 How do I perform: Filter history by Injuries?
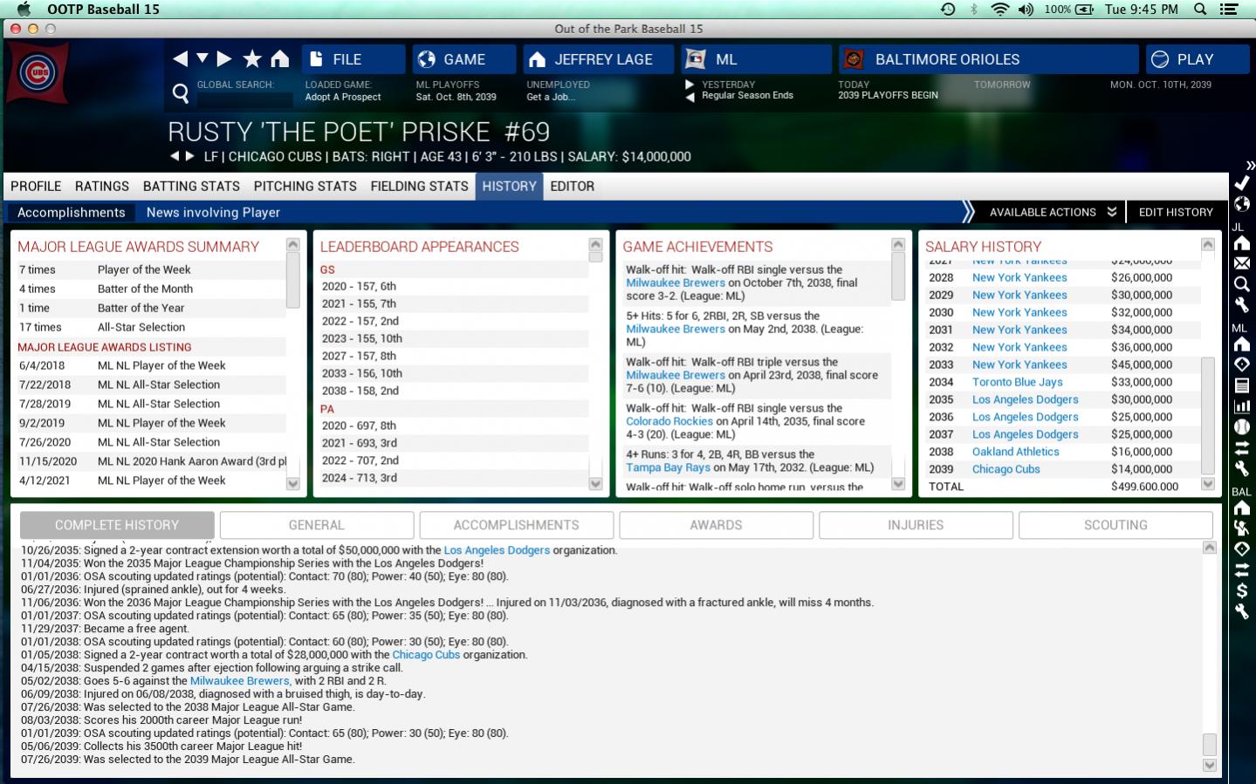tap(916, 525)
